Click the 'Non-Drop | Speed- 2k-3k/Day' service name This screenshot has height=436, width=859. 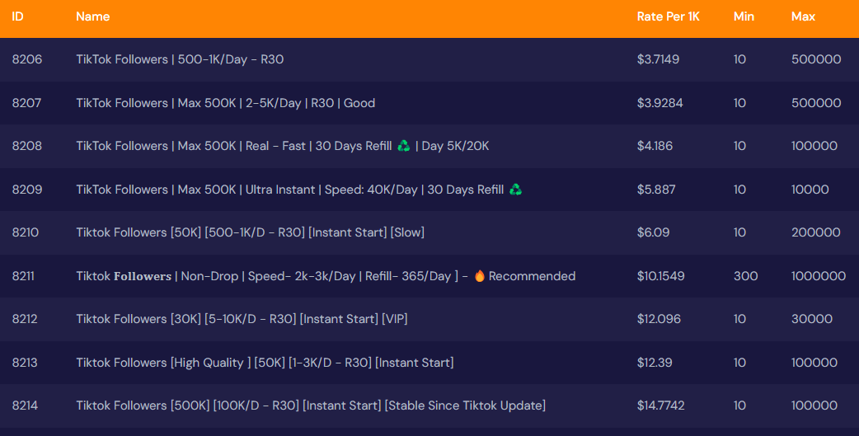[326, 276]
